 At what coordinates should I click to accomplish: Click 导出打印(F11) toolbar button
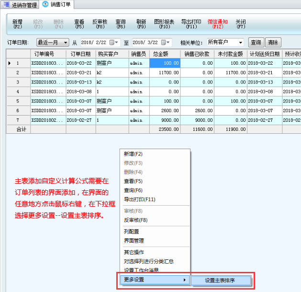[x=191, y=24]
